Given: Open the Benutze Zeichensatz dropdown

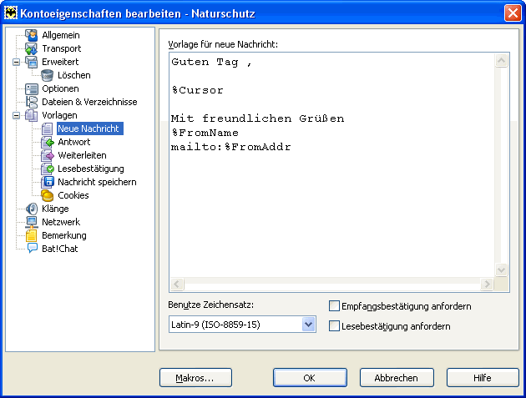Looking at the screenshot, I should tap(308, 324).
